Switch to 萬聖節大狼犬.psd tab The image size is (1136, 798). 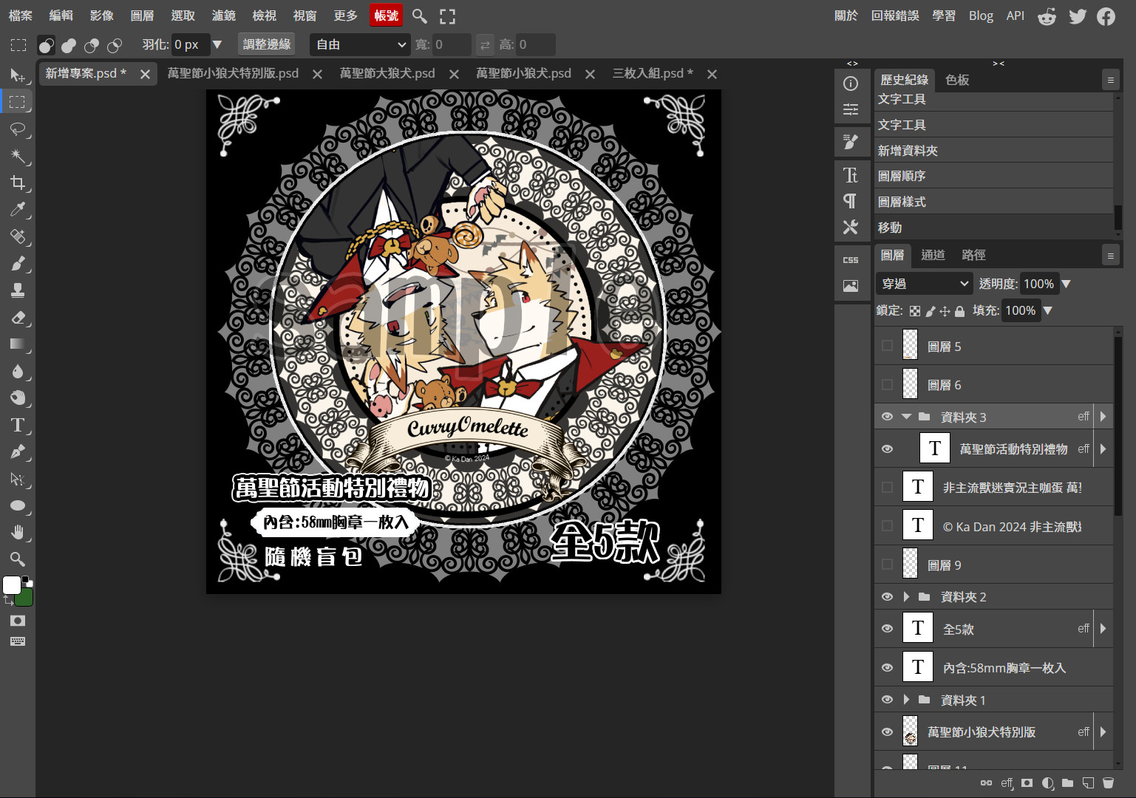(387, 73)
